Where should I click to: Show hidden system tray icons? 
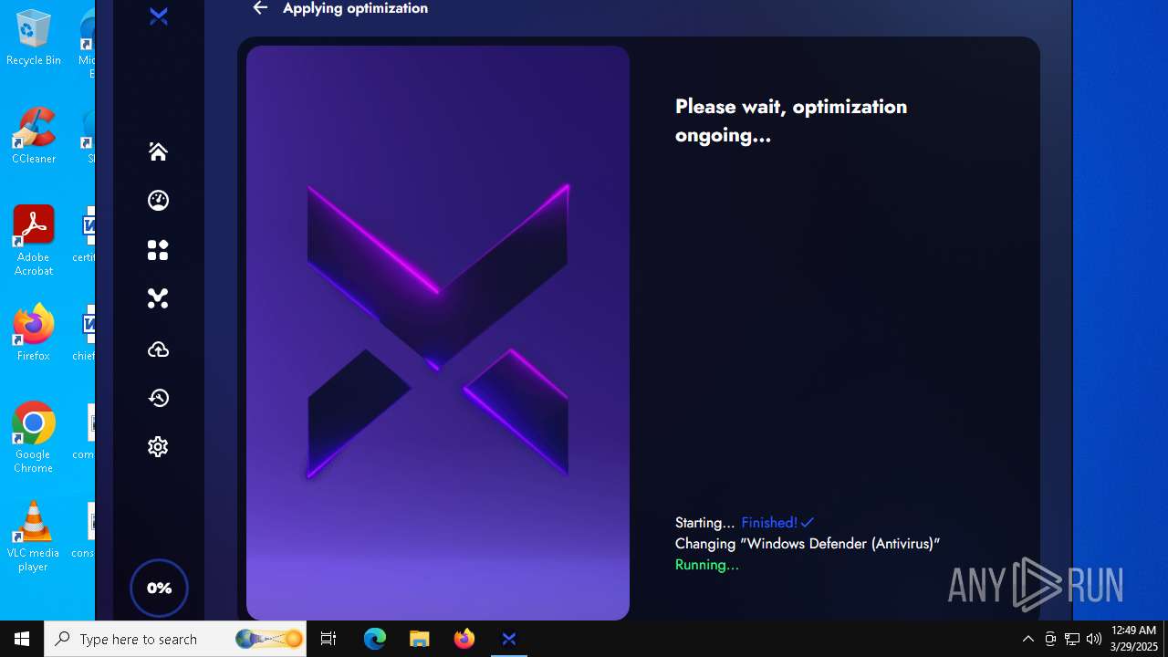[x=1028, y=639]
